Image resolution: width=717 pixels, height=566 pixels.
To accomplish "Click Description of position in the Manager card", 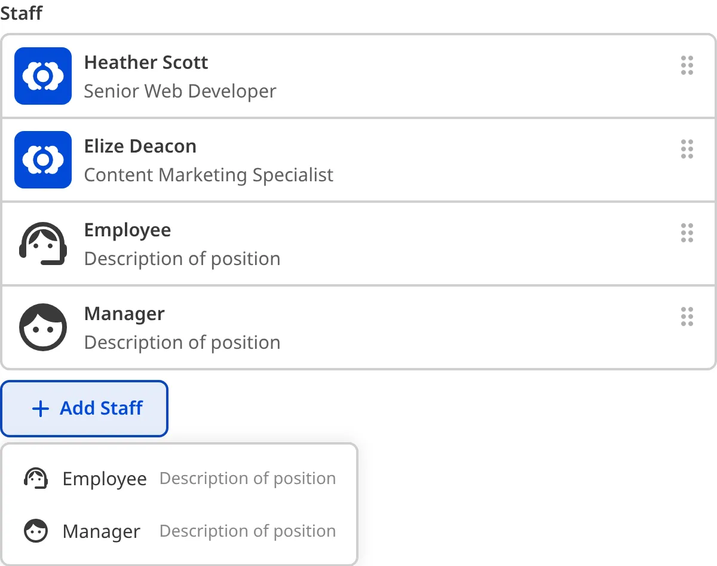I will click(x=183, y=342).
